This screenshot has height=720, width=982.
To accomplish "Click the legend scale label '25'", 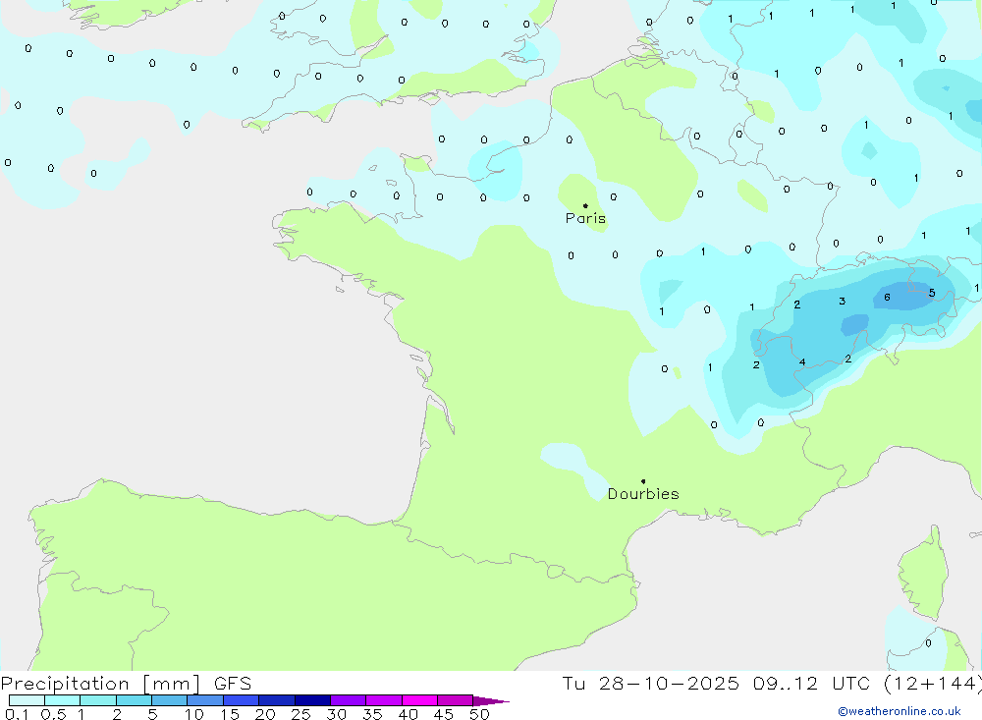I will click(300, 714).
